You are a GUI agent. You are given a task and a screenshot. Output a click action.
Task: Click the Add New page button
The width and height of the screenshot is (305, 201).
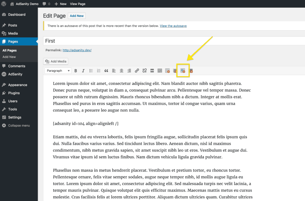(x=77, y=16)
